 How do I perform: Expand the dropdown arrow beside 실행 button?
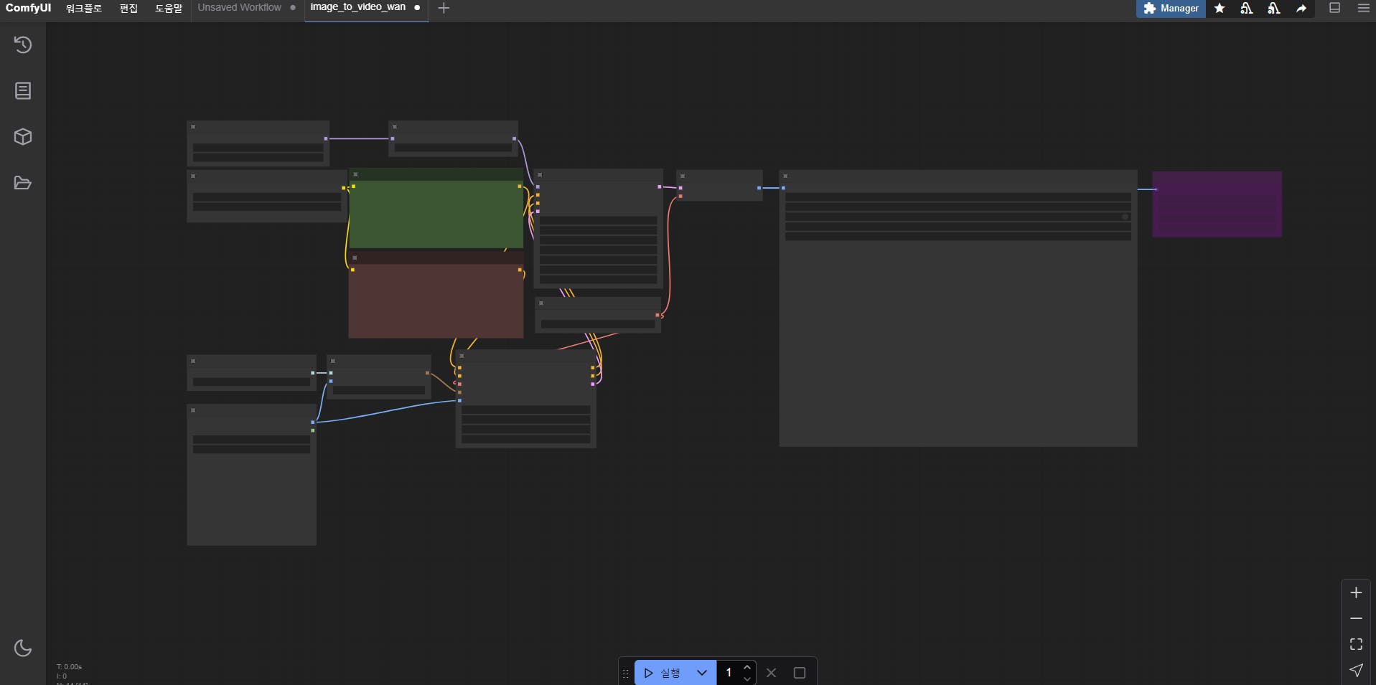pyautogui.click(x=702, y=673)
